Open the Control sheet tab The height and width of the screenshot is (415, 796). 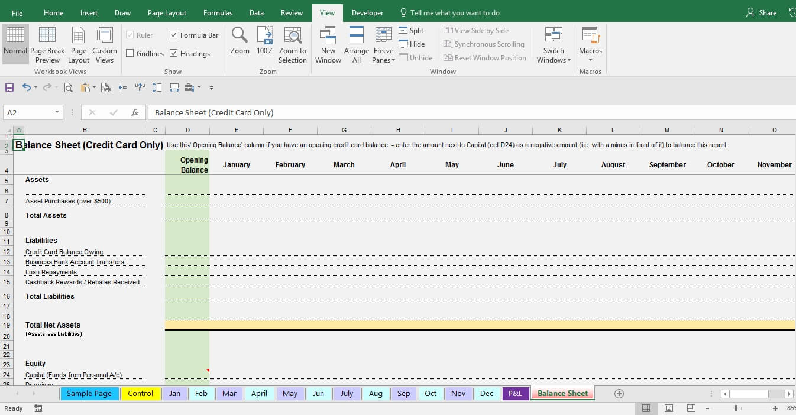click(x=141, y=393)
